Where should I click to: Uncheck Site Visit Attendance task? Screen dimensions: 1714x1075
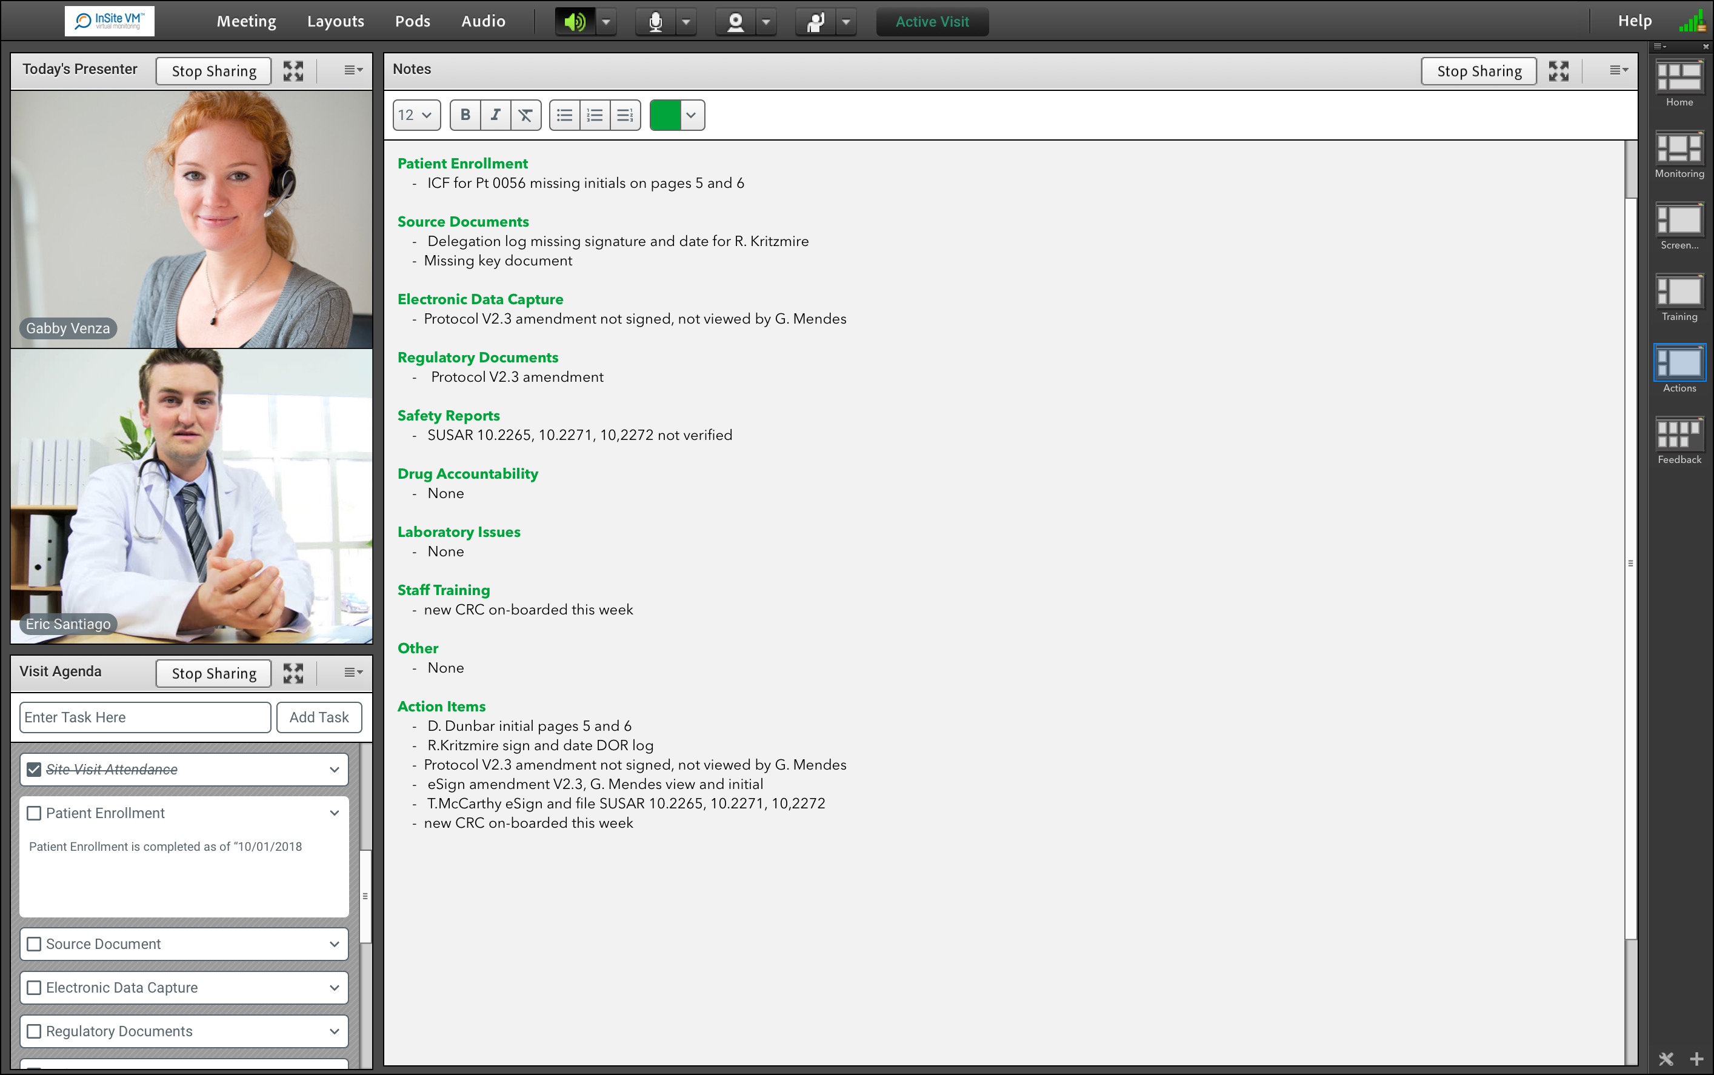(x=34, y=769)
